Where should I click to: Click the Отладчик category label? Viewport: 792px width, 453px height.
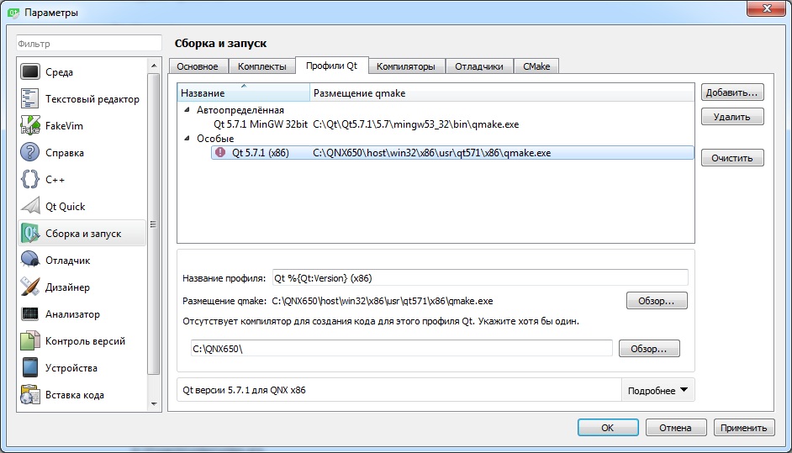[x=68, y=260]
